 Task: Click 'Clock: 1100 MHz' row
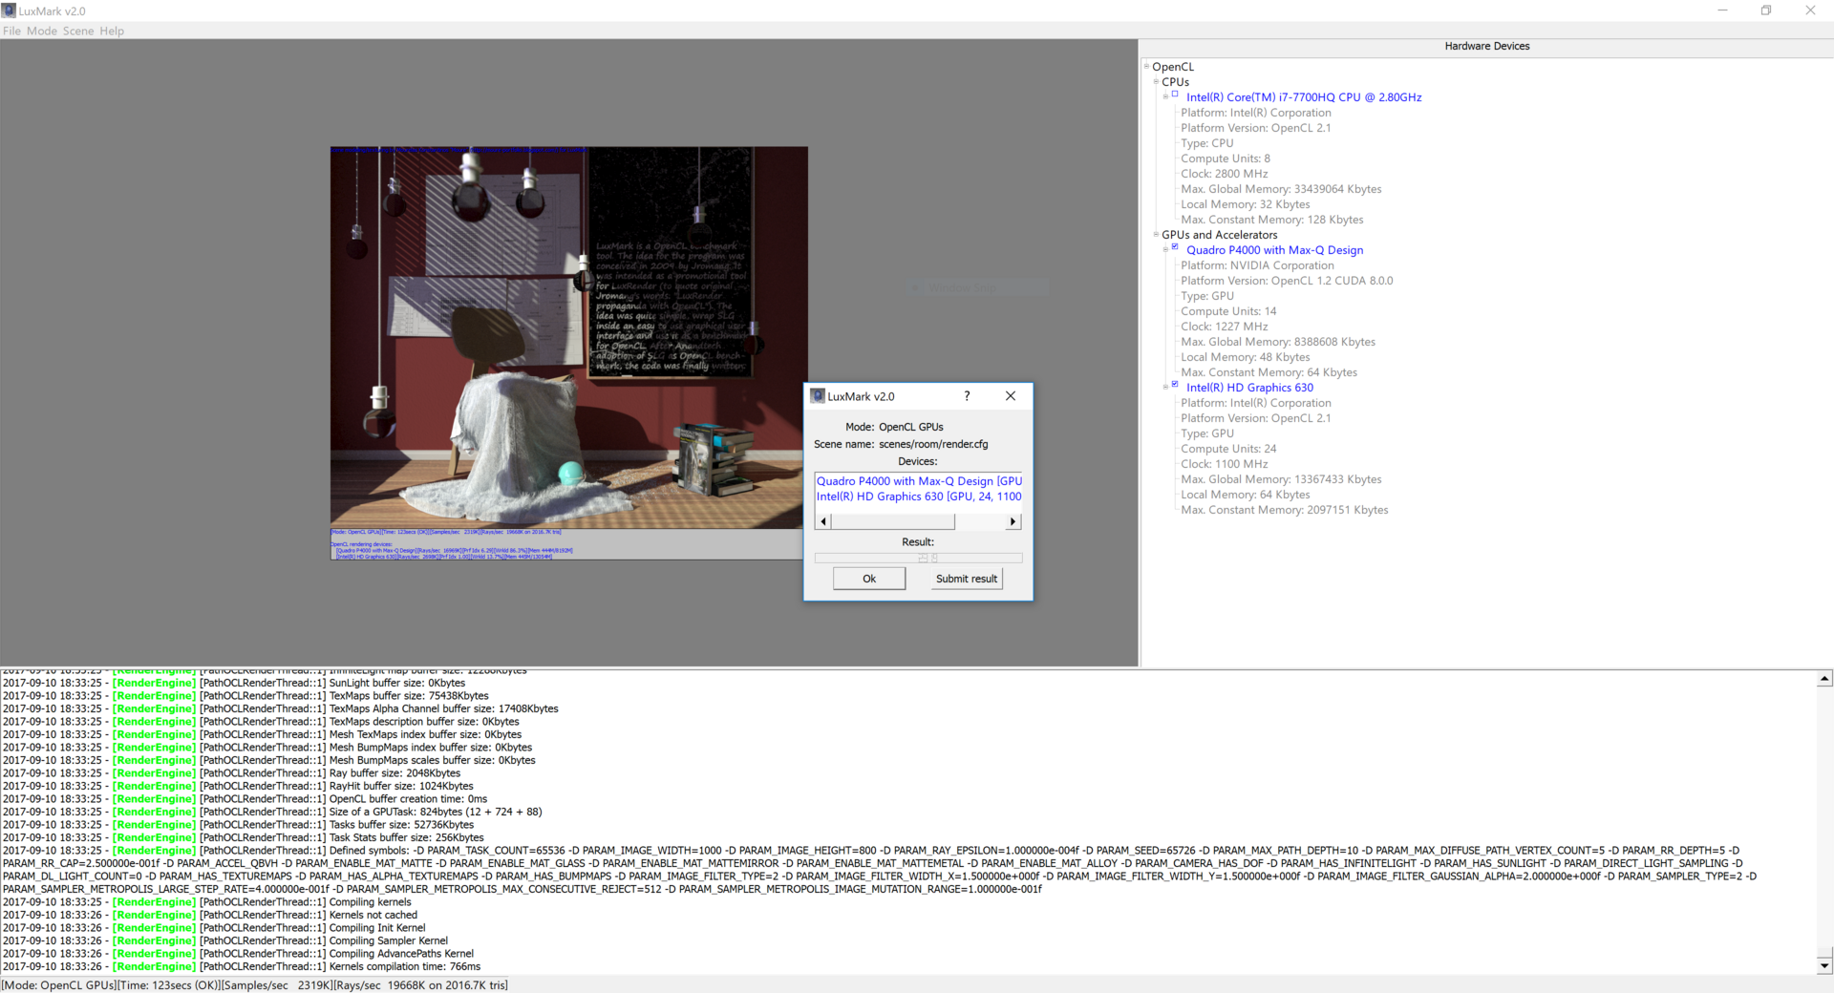click(x=1225, y=464)
